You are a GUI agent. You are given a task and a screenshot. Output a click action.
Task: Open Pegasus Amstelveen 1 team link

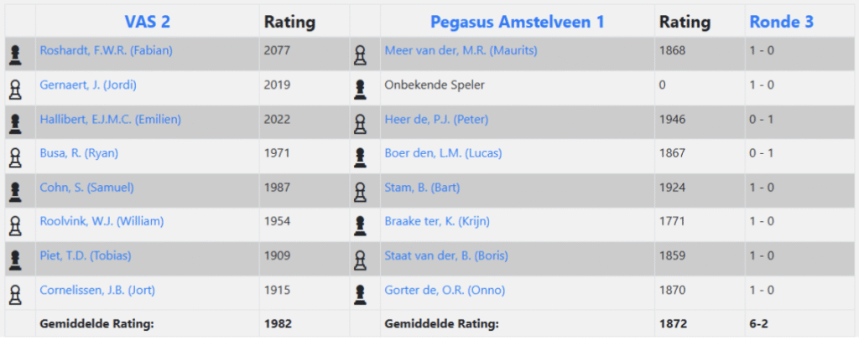[517, 22]
